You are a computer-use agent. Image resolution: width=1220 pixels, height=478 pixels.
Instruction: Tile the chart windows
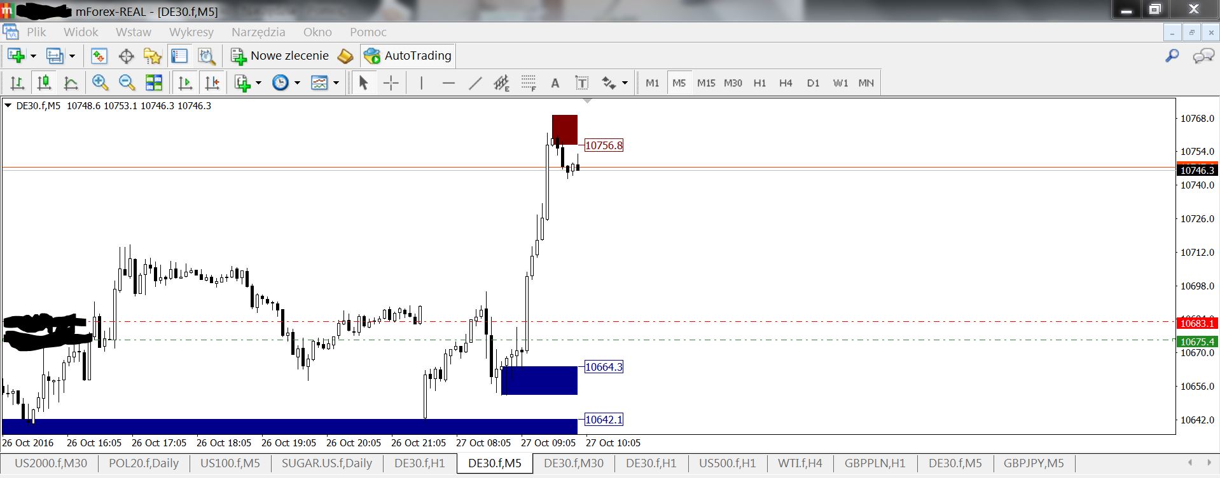pyautogui.click(x=154, y=83)
